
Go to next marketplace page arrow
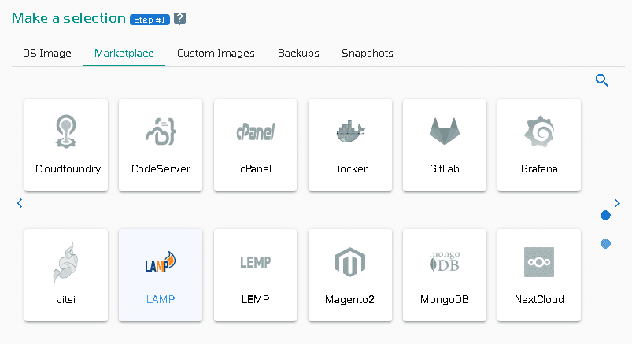[x=617, y=203]
